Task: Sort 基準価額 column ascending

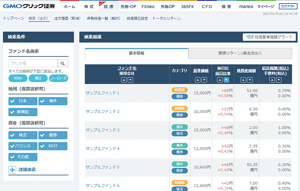Action: tap(197, 80)
